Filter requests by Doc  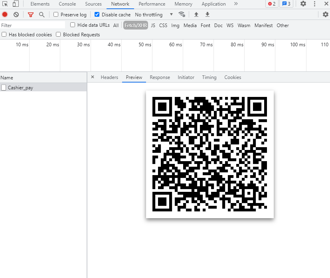coord(218,26)
